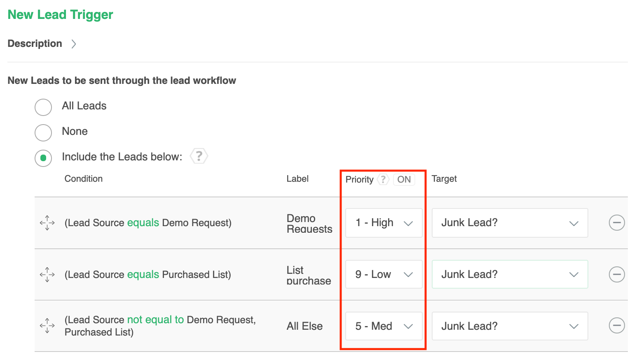Open the 5 - Med priority dropdown
The height and width of the screenshot is (361, 632).
point(384,326)
